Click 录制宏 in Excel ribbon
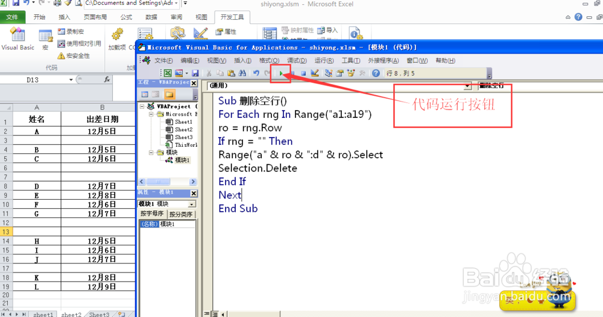603x317 pixels. coord(71,31)
